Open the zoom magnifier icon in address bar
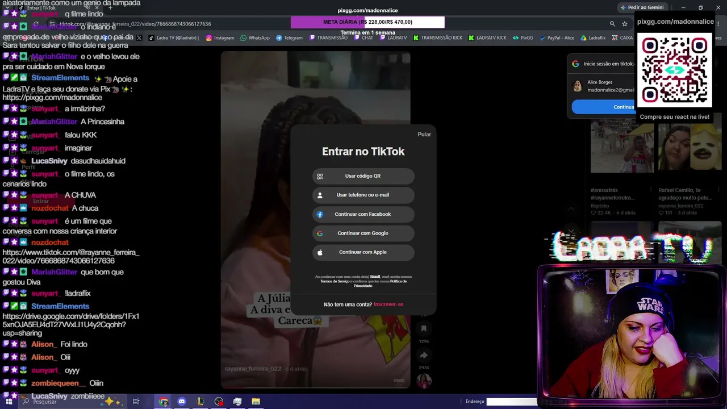Image resolution: width=727 pixels, height=409 pixels. (x=612, y=24)
